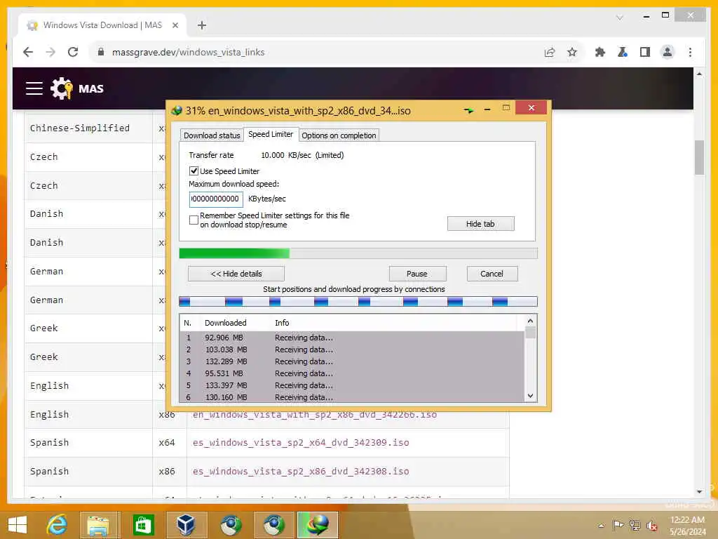Select connection row 1 with 92.906 MB
The image size is (718, 539).
(352, 338)
